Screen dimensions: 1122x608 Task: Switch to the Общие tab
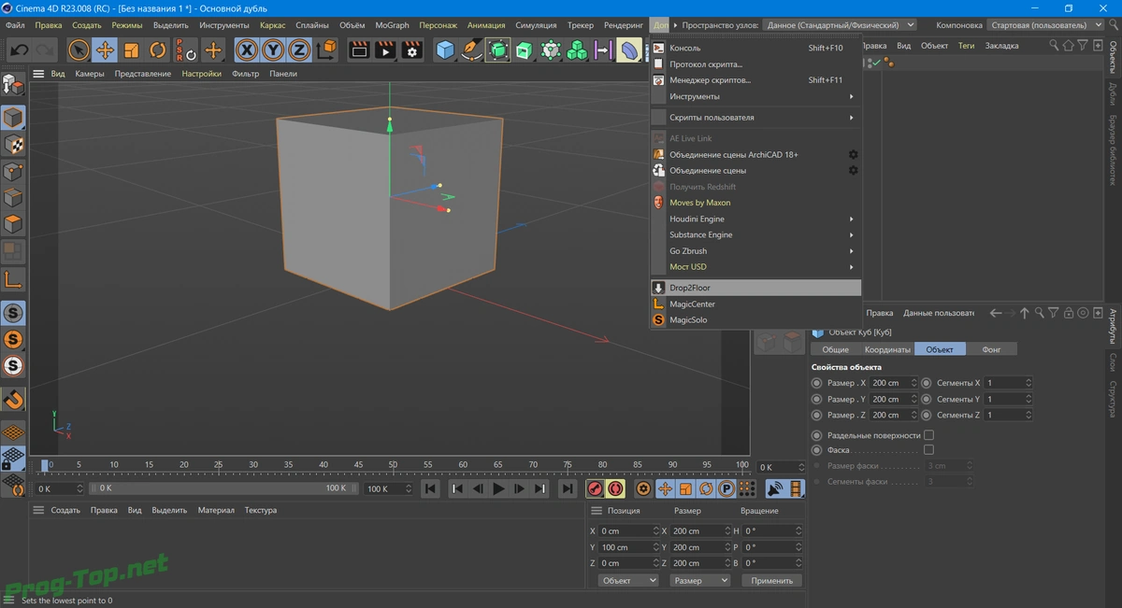[x=835, y=349]
